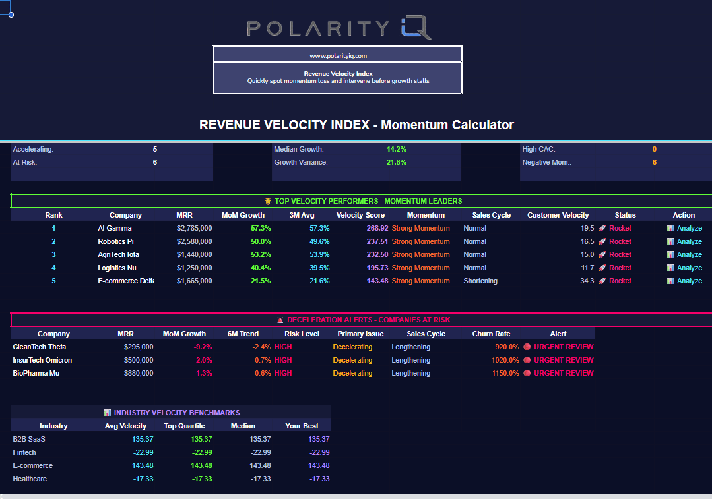Click the rocket icon in AI Gamma row
Viewport: 712px width, 499px height.
[x=602, y=228]
